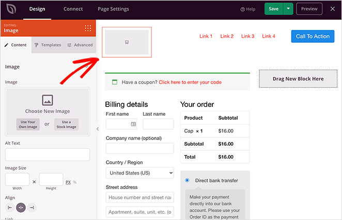Viewport: 342px width, 220px height.
Task: Select PX unit for image size
Action: click(68, 182)
